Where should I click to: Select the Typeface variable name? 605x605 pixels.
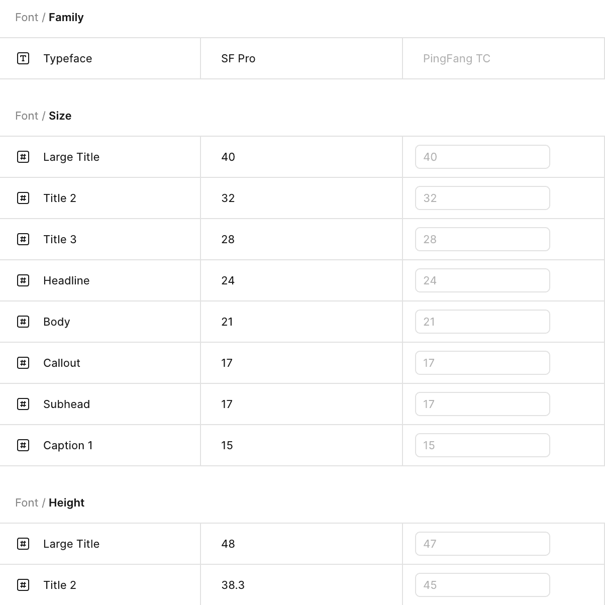click(68, 59)
